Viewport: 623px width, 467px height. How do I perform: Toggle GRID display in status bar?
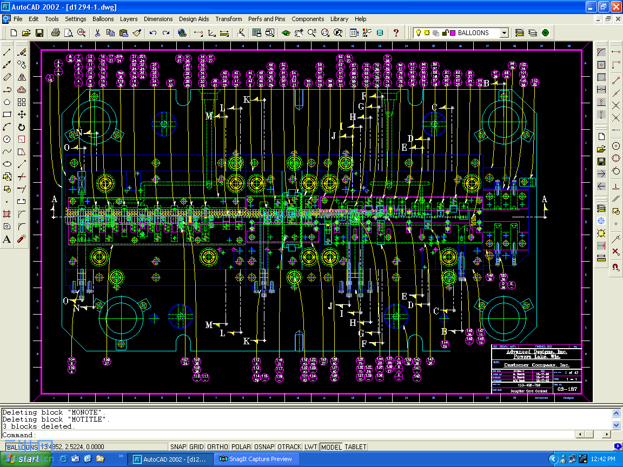196,447
